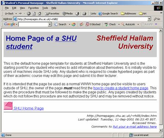The height and width of the screenshot is (138, 164).
Task: Open the Media panel button
Action: [x=68, y=14]
